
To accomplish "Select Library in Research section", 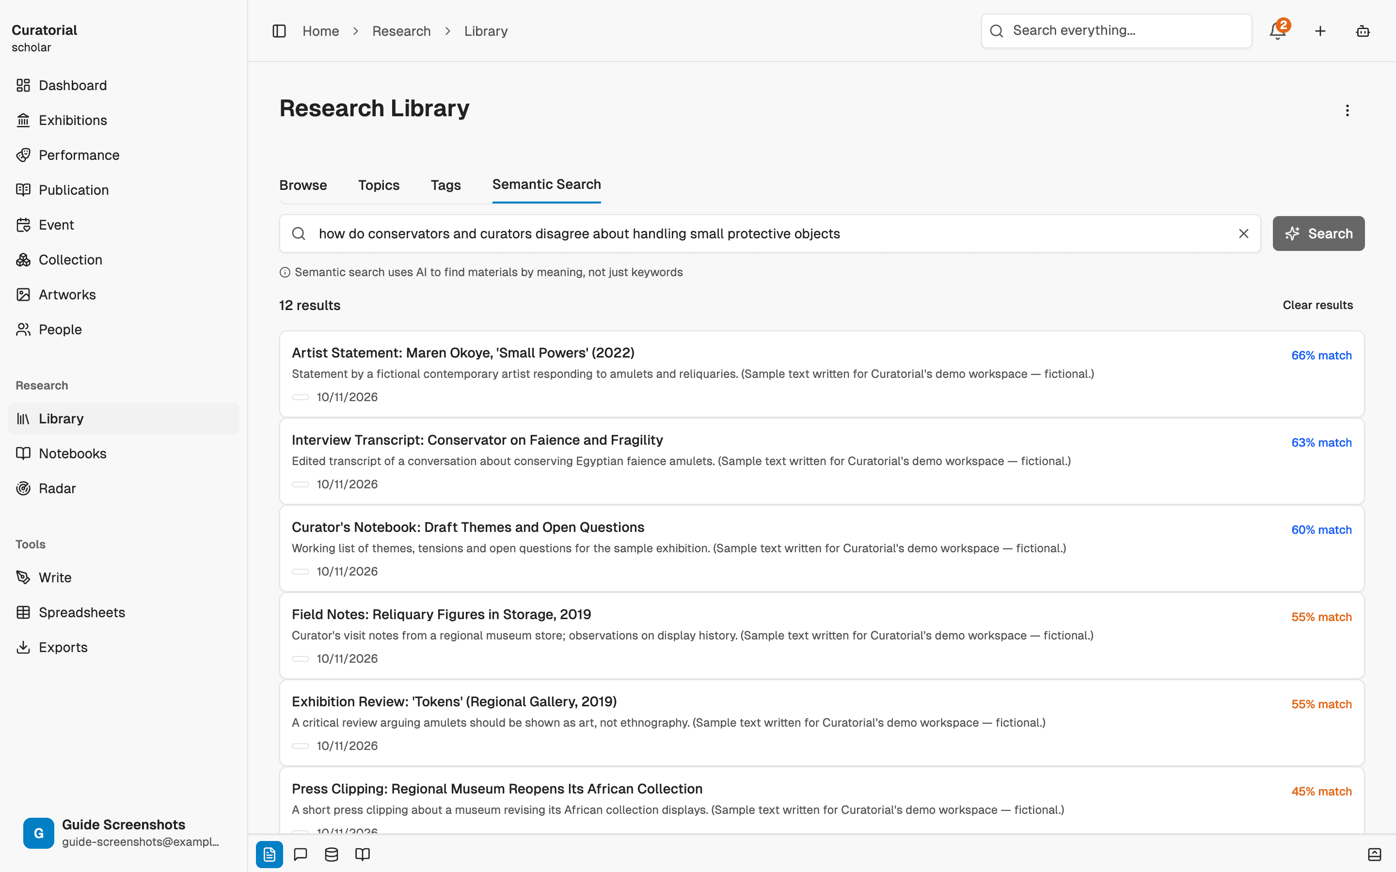I will tap(124, 419).
